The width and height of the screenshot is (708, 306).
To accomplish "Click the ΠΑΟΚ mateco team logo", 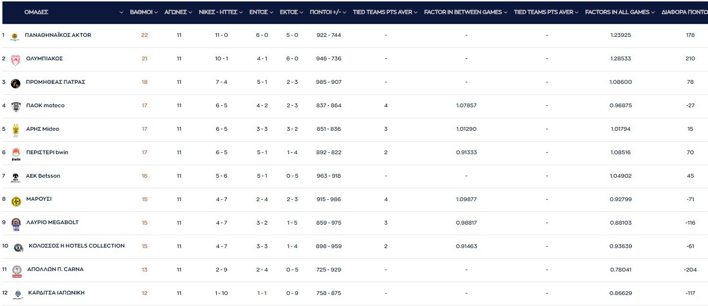I will tap(15, 107).
